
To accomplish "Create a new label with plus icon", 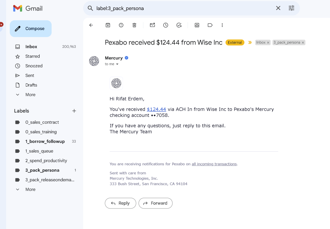I will click(74, 111).
